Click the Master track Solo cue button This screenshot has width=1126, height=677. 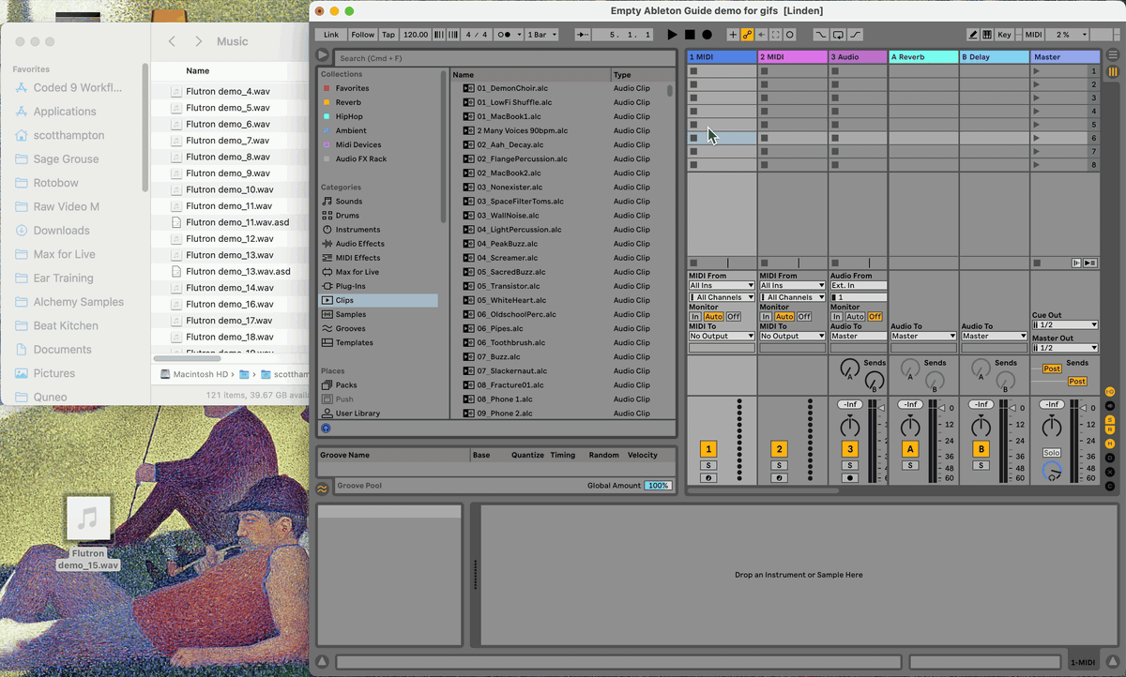[1052, 453]
